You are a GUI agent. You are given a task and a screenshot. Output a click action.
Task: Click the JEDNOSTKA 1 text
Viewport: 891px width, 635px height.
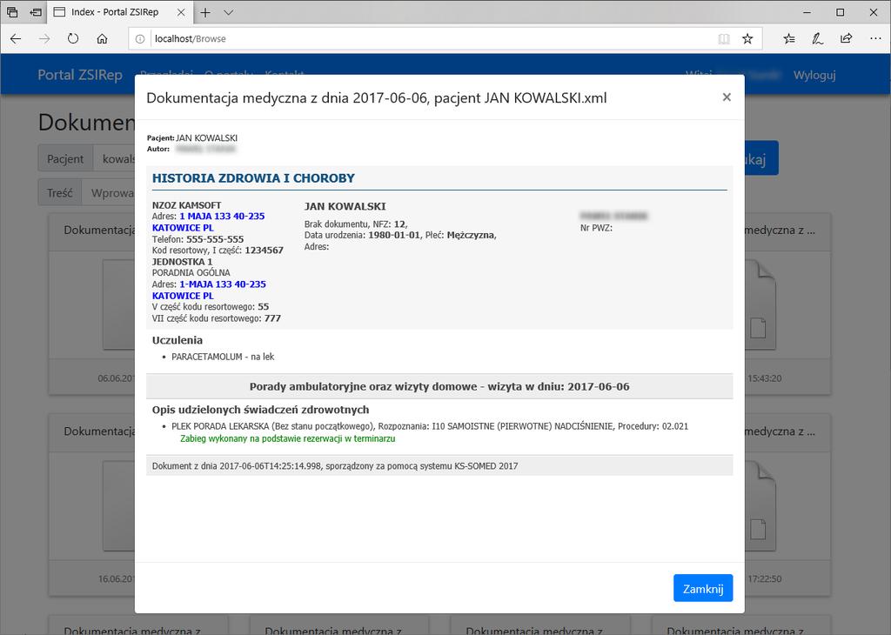click(182, 262)
